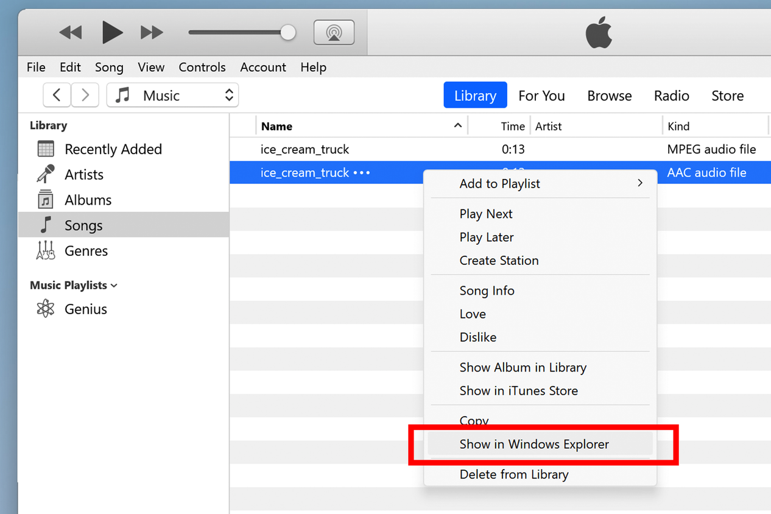This screenshot has width=771, height=514.
Task: Select Genres in the sidebar
Action: tap(86, 251)
